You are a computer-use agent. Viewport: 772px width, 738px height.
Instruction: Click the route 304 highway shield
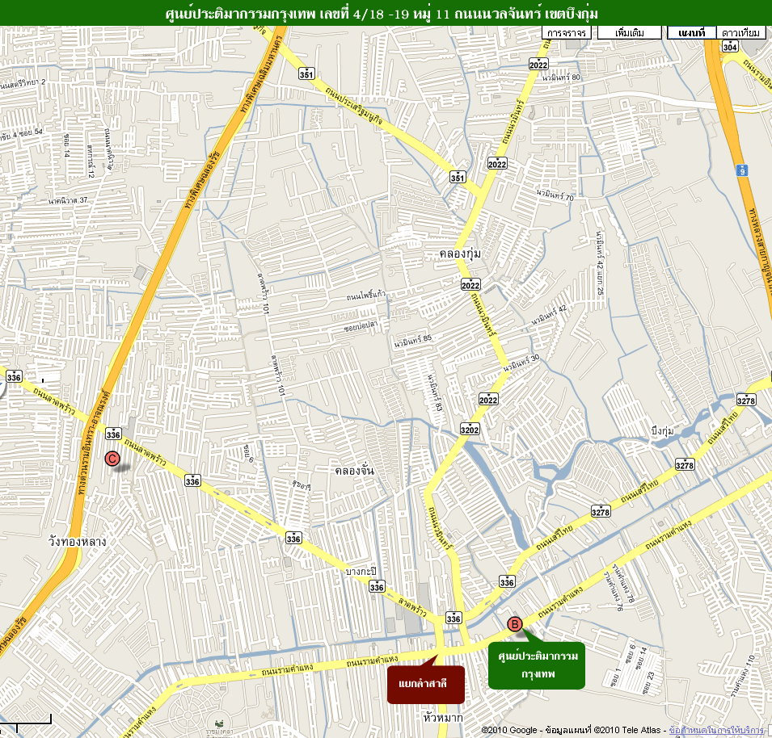pos(730,47)
